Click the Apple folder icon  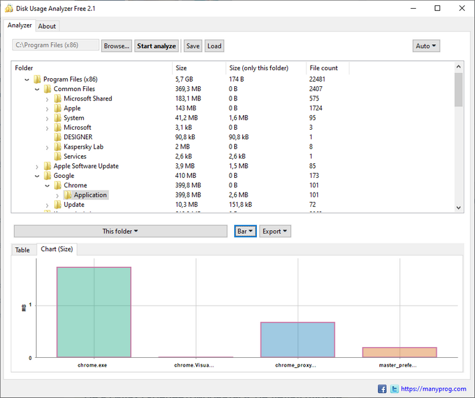click(58, 108)
